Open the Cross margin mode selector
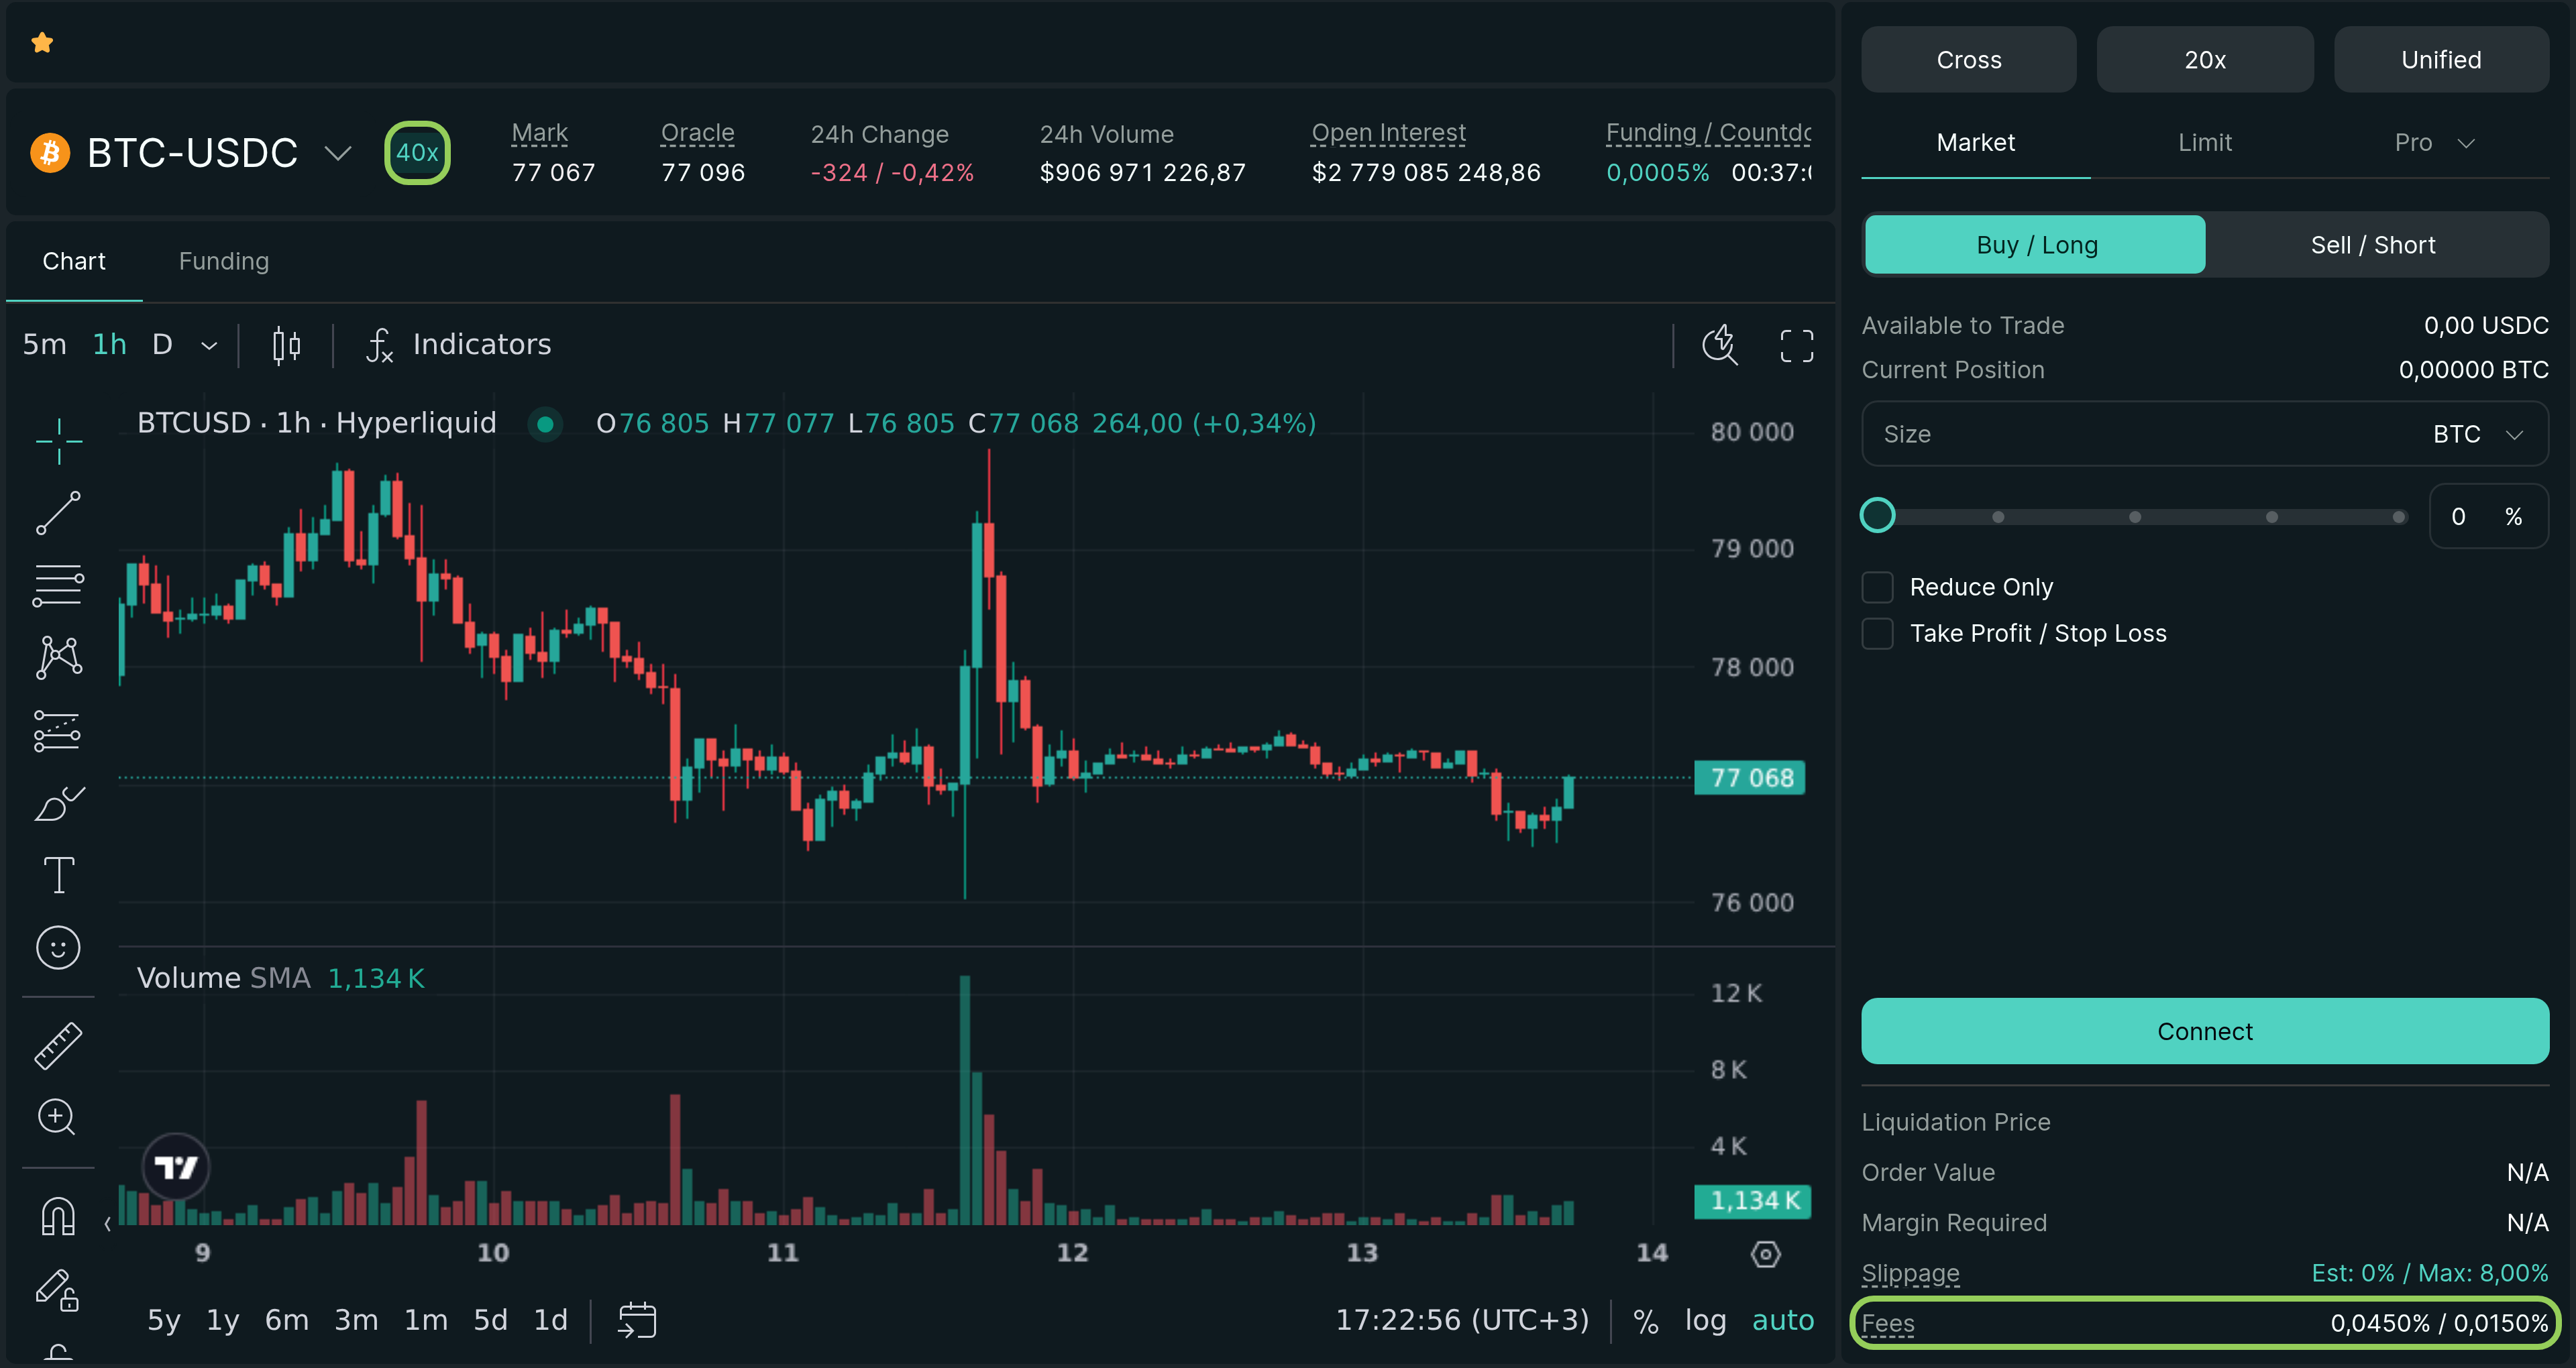This screenshot has height=1368, width=2576. (1968, 60)
